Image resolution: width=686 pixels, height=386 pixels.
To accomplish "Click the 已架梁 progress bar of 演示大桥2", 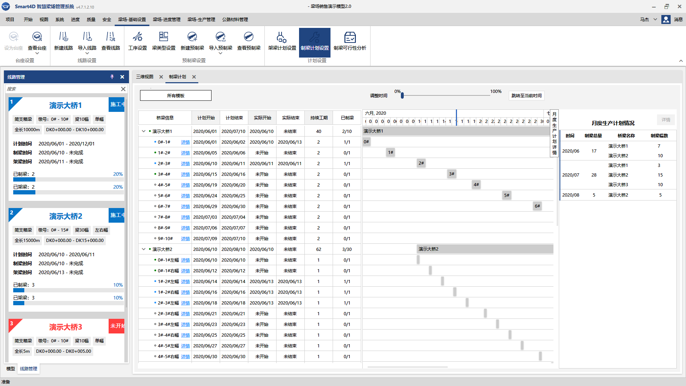I will 68,303.
